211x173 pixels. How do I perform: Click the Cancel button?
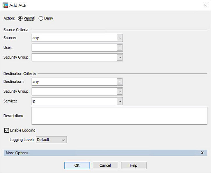point(105,165)
